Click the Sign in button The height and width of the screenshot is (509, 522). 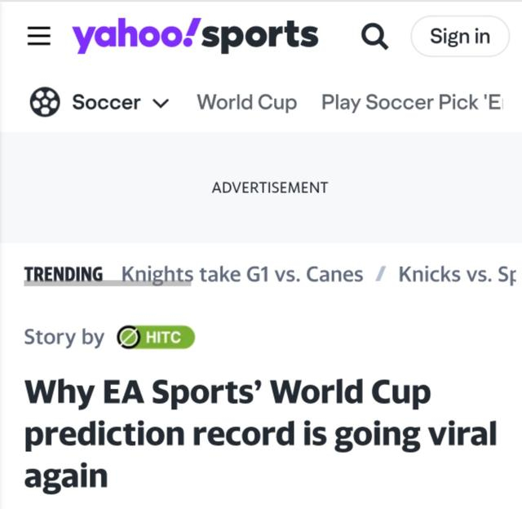(460, 36)
